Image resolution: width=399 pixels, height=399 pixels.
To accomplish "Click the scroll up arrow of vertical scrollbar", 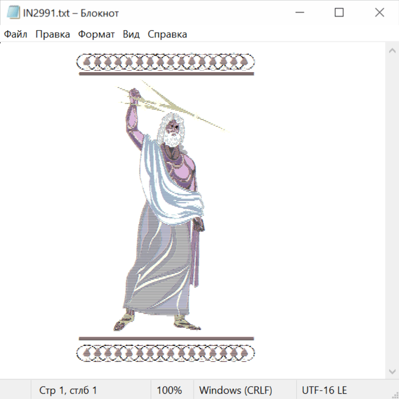I will 392,51.
